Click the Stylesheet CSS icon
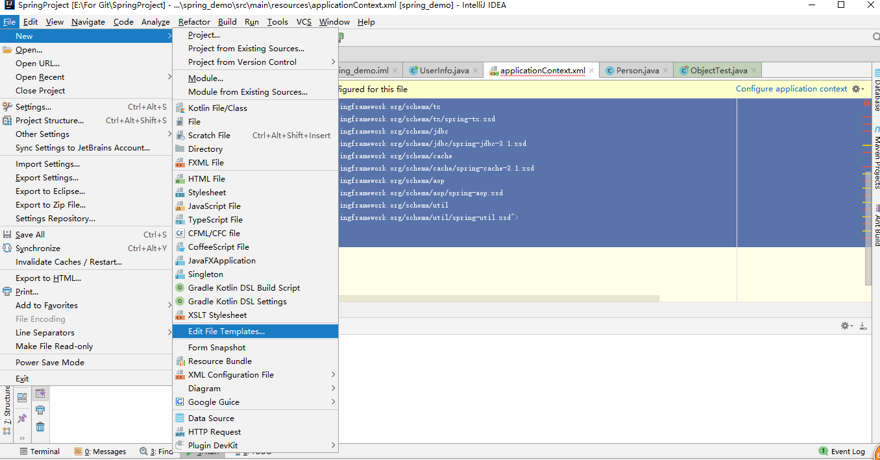 (x=180, y=193)
